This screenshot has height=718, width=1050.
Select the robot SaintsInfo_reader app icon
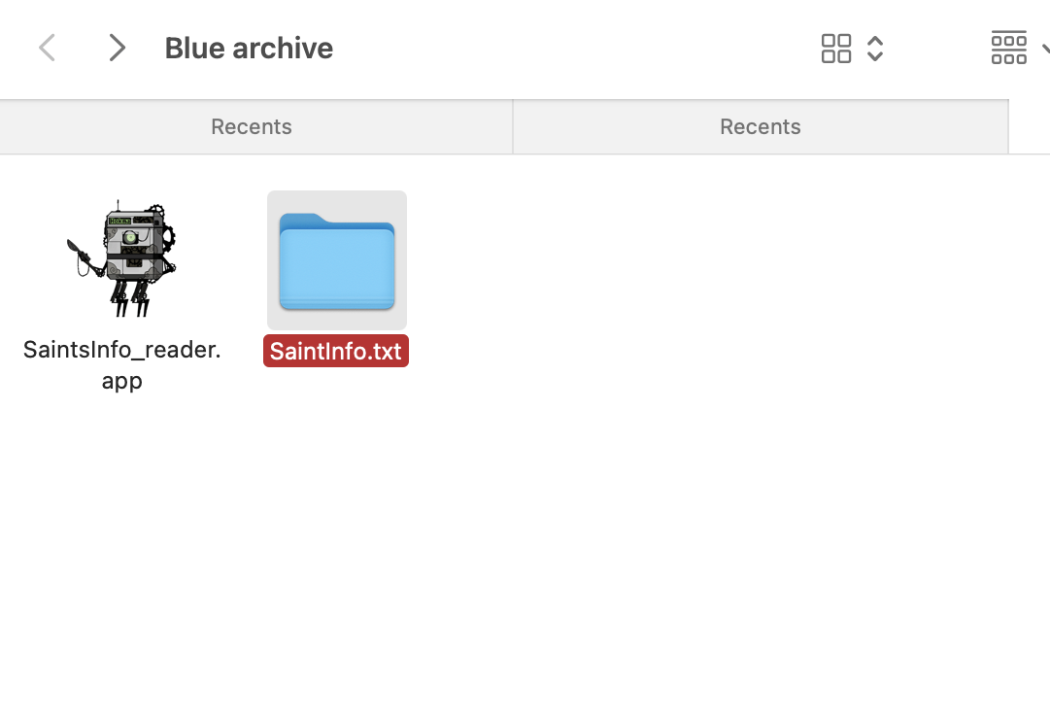click(x=121, y=258)
